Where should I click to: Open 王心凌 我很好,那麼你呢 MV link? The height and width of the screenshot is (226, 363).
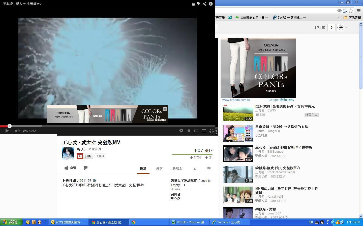284,147
